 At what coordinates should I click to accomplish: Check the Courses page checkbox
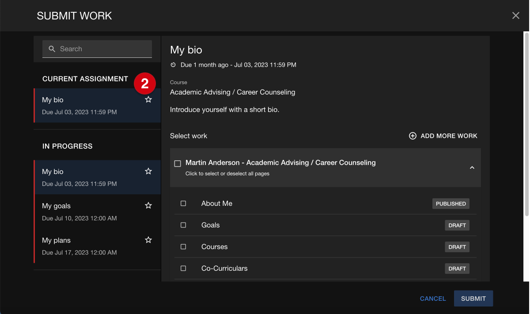(183, 247)
